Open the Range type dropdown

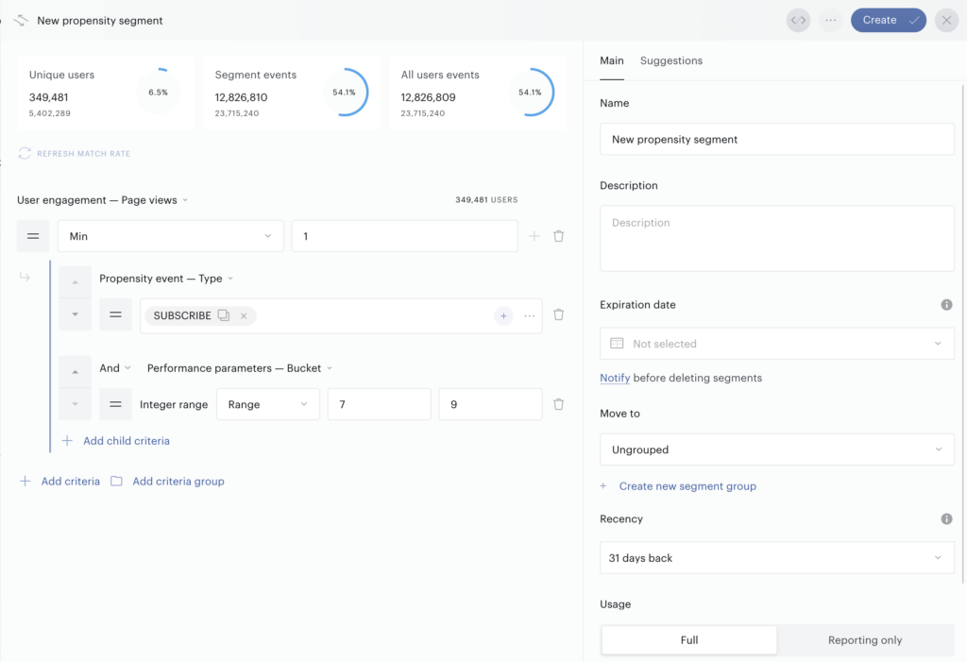(x=267, y=404)
